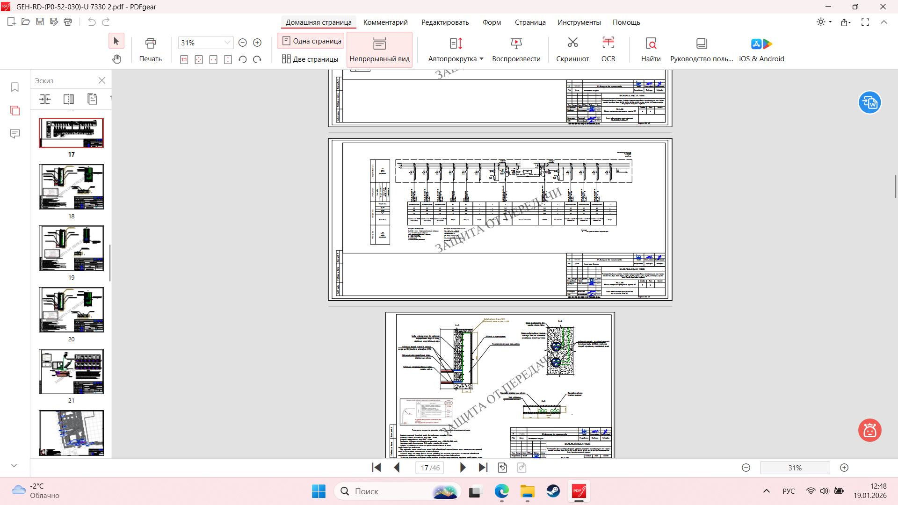Open the Комментарий tab
This screenshot has width=898, height=505.
[385, 22]
